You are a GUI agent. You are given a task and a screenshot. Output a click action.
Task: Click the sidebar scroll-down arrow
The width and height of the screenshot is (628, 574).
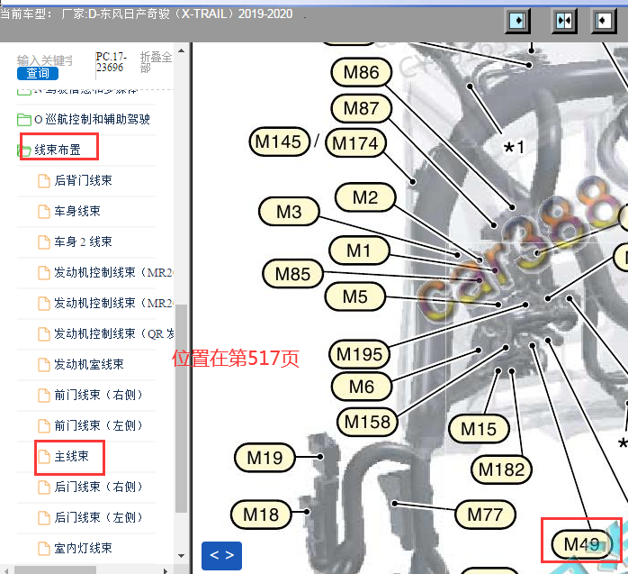coord(182,556)
